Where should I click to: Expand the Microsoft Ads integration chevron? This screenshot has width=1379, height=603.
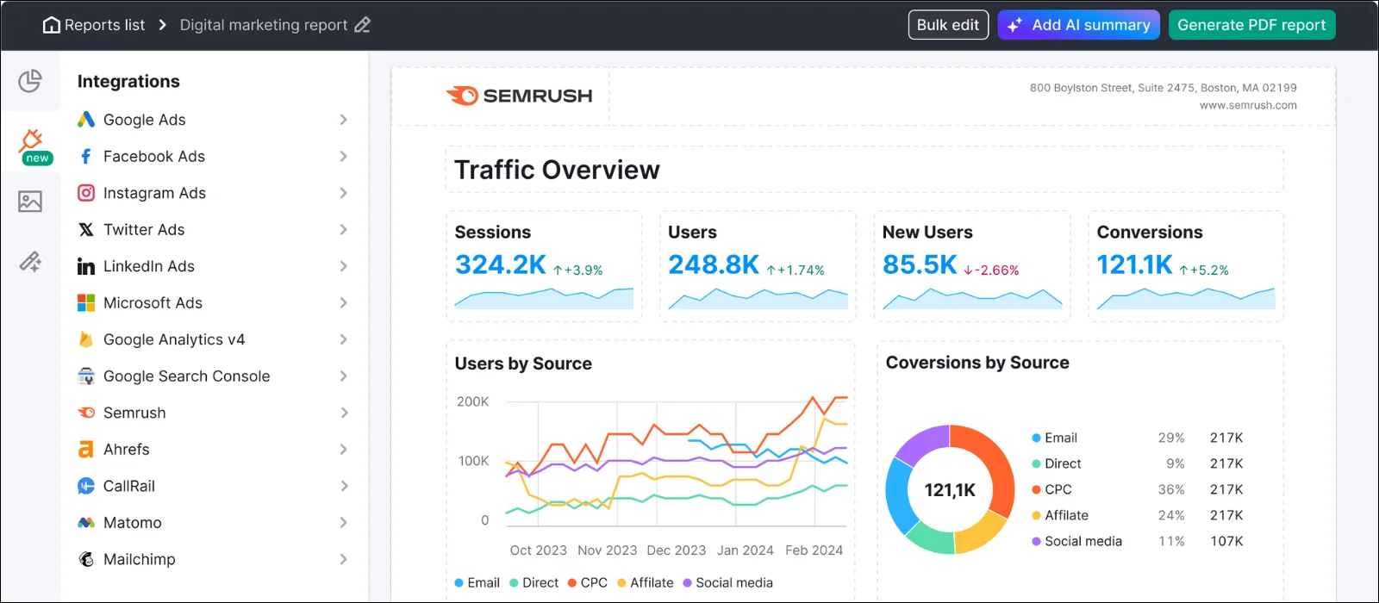pos(344,302)
